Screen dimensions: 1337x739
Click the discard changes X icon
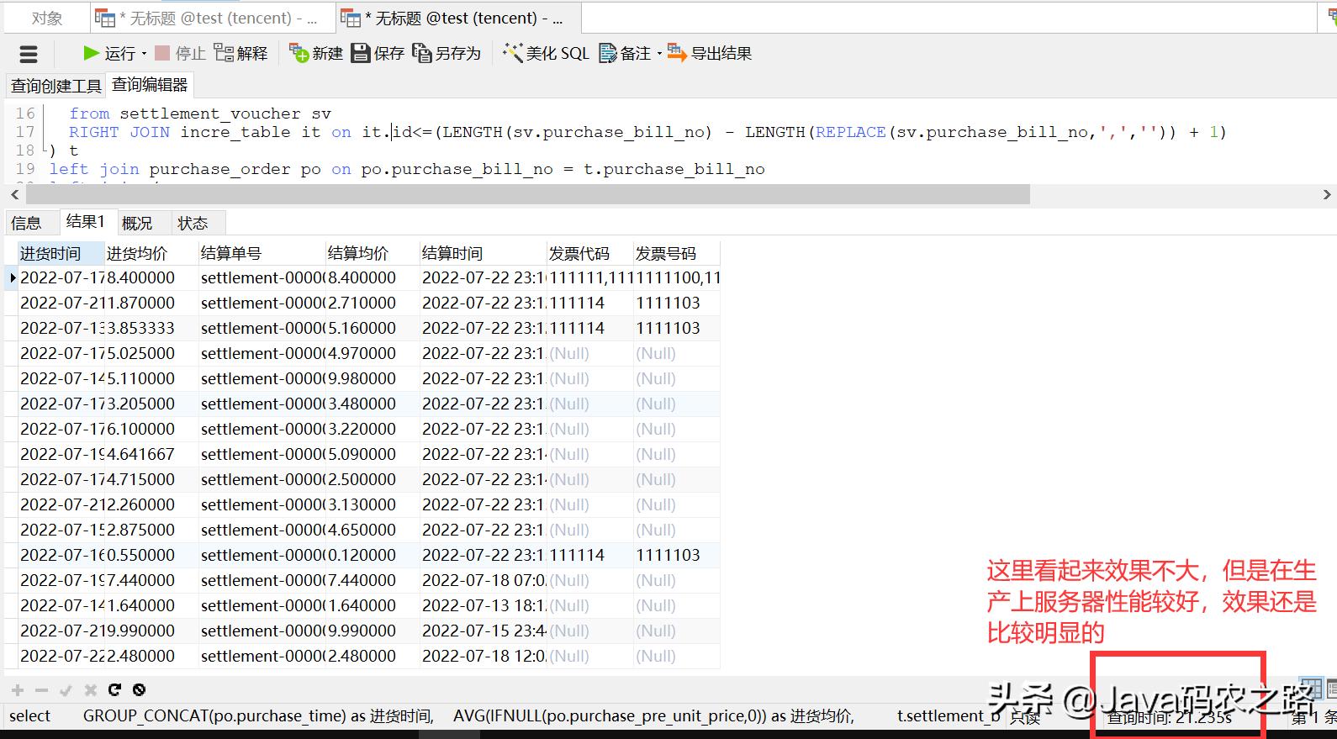[x=91, y=690]
